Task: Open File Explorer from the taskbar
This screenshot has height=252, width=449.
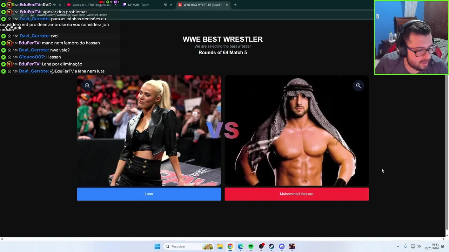Action: [220, 246]
